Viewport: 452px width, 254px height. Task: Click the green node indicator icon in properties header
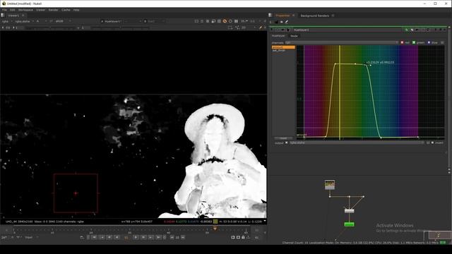coord(406,30)
